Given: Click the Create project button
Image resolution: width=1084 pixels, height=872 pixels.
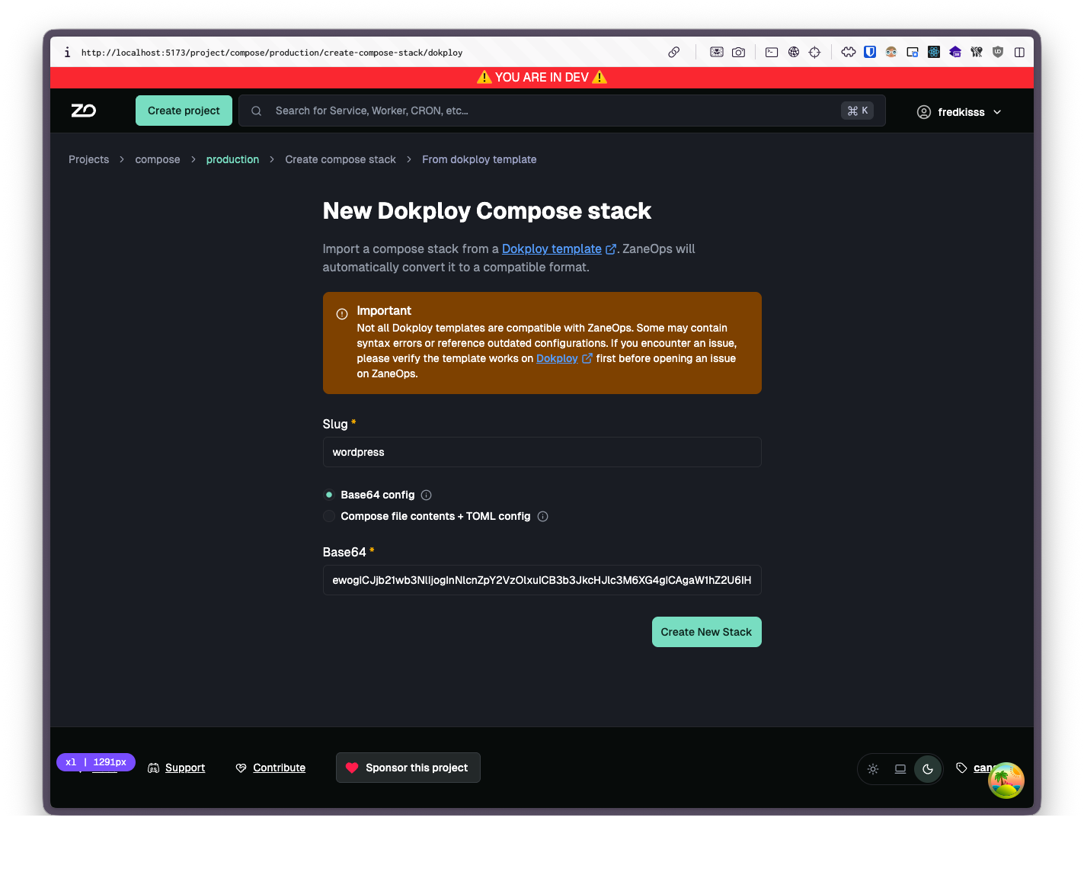Looking at the screenshot, I should 184,111.
